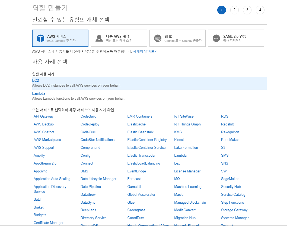Select the Lambda general use case

click(x=149, y=96)
